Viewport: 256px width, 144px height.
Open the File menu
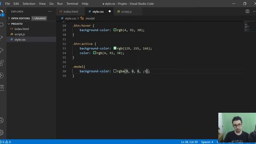tap(7, 4)
